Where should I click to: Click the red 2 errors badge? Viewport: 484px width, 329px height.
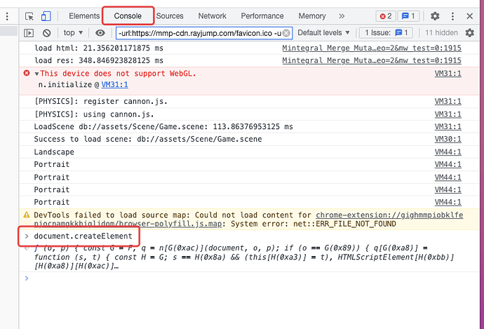tap(386, 16)
